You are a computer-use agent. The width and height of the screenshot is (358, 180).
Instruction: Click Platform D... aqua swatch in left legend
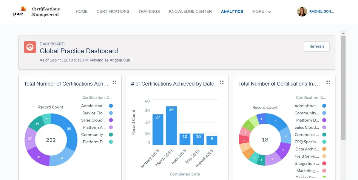pos(111,142)
